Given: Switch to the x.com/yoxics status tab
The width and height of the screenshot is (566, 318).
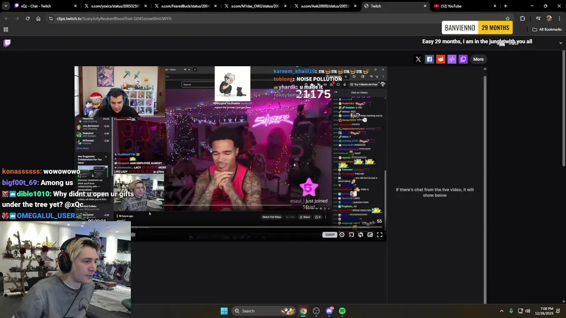Looking at the screenshot, I should pos(116,6).
